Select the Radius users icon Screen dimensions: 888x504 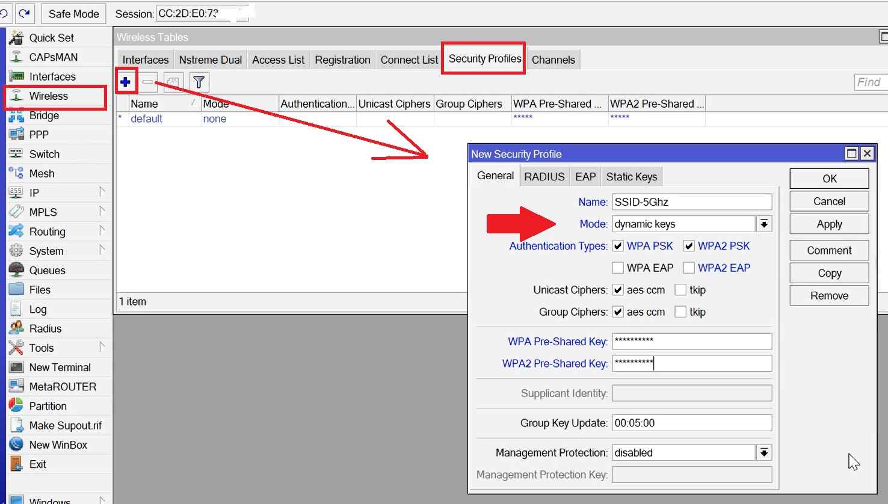(16, 328)
